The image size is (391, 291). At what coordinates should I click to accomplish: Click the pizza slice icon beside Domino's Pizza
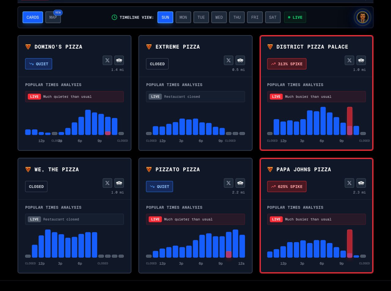[x=28, y=47]
